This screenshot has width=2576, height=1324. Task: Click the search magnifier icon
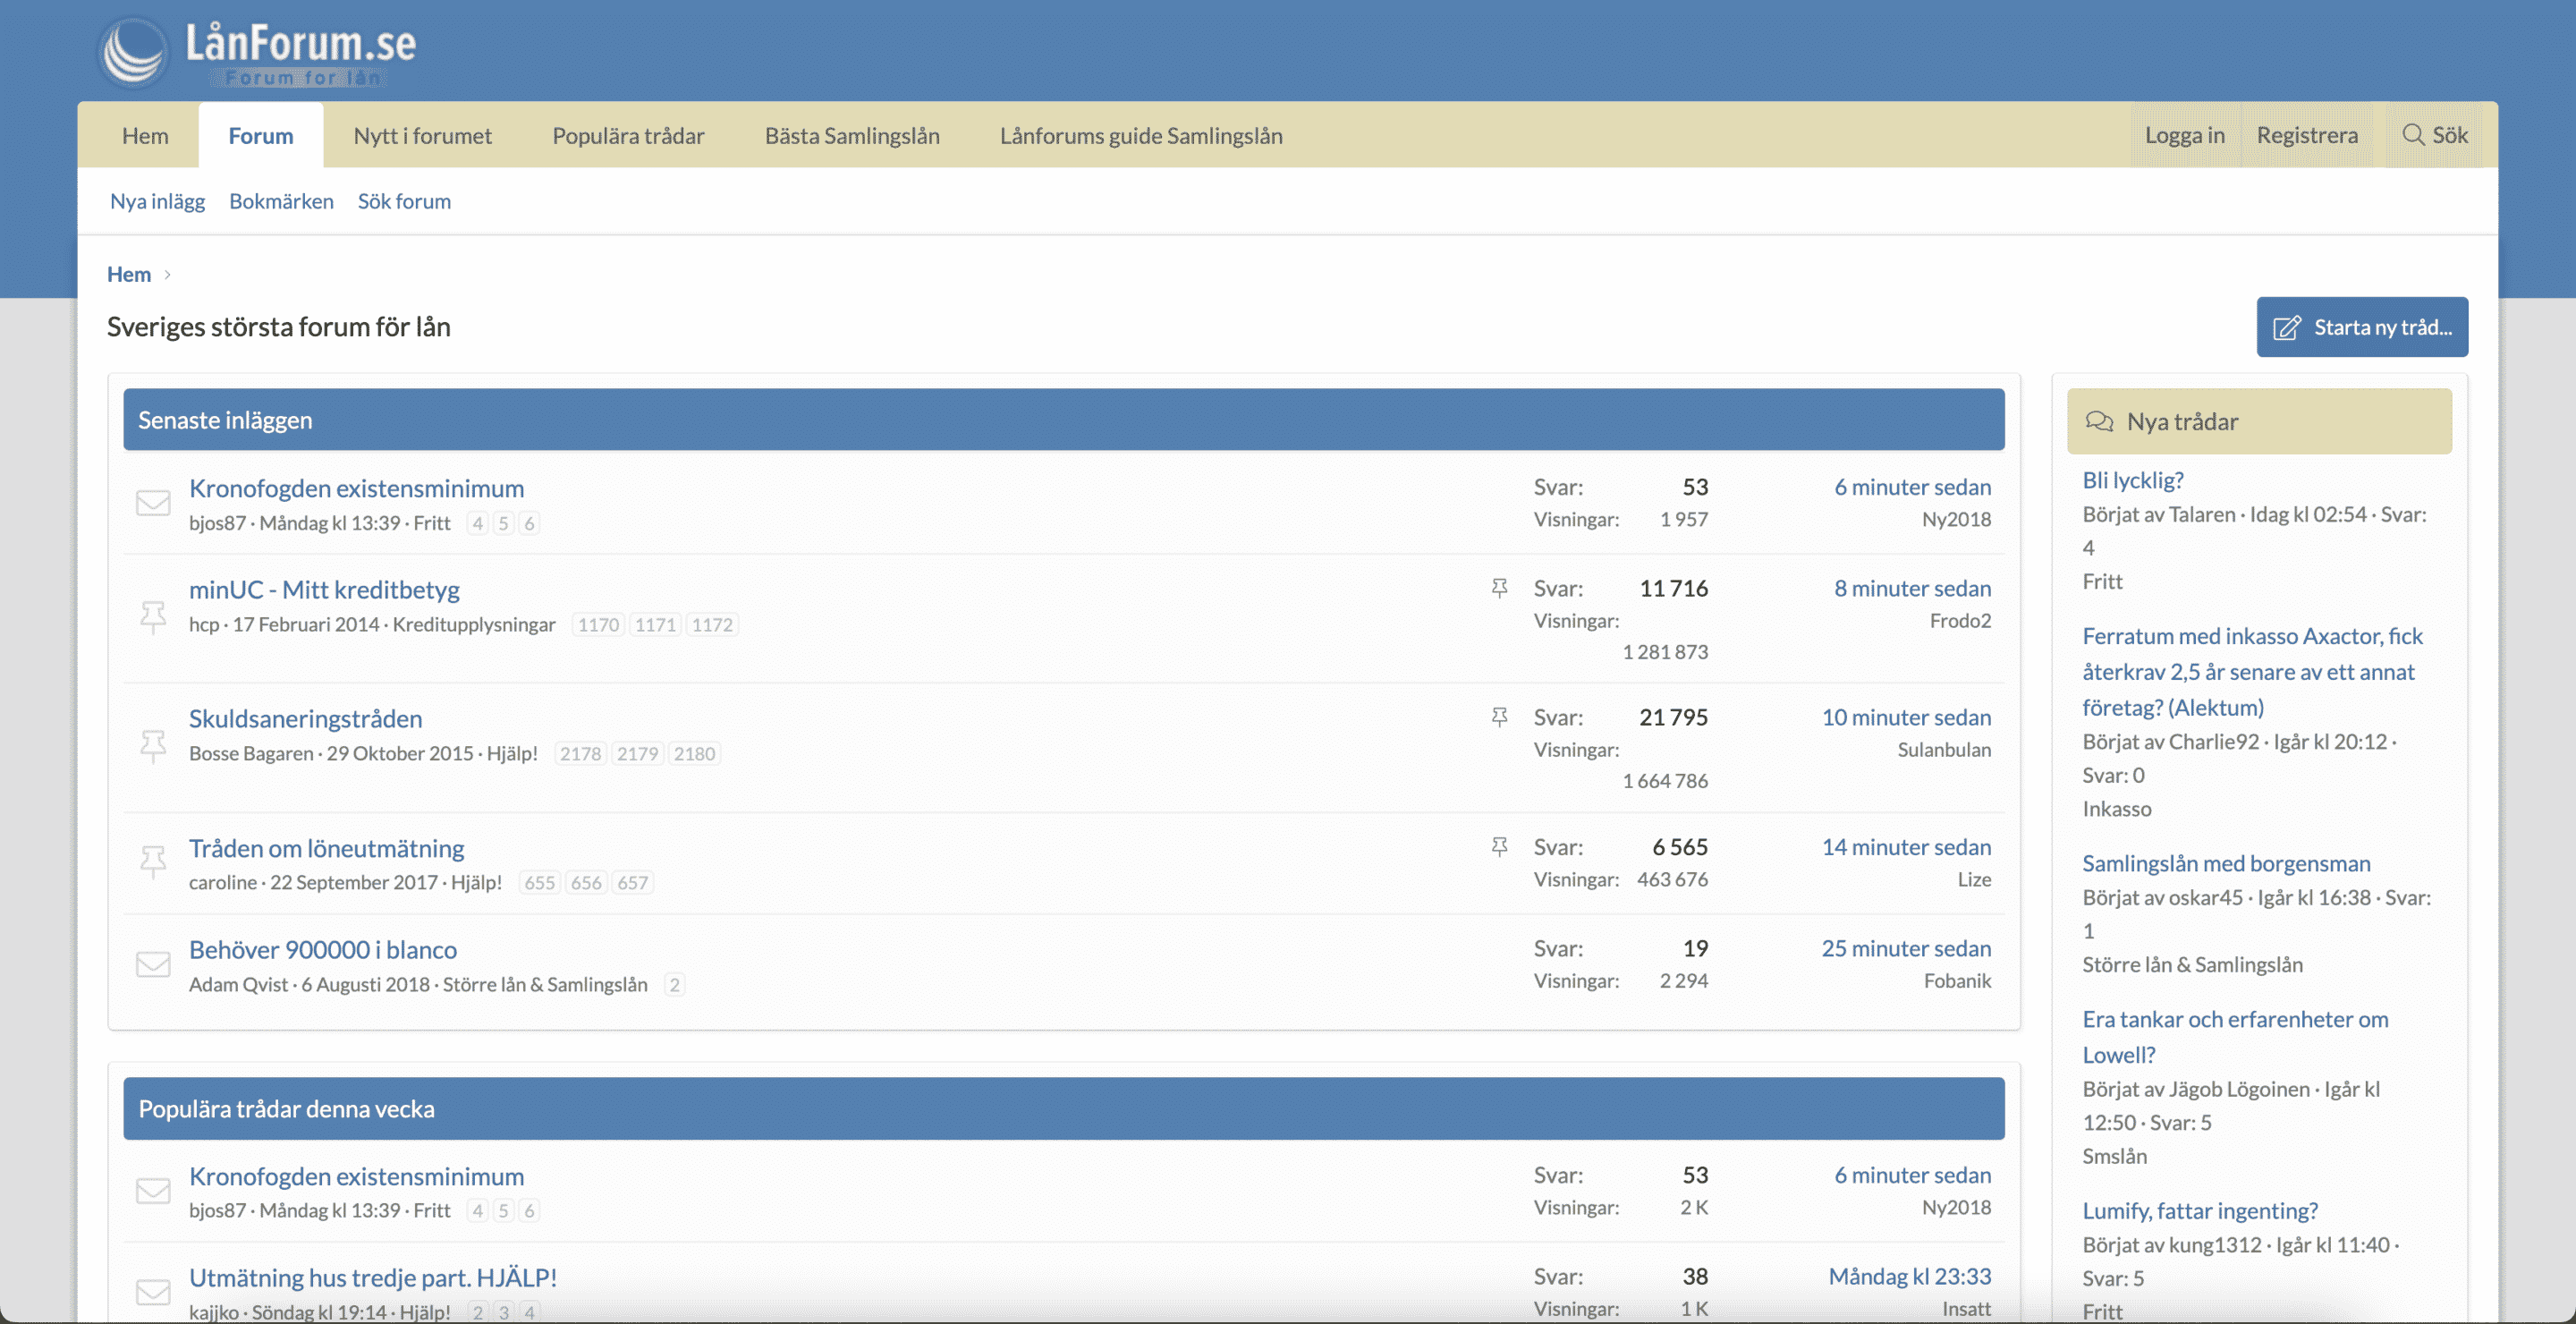2413,135
